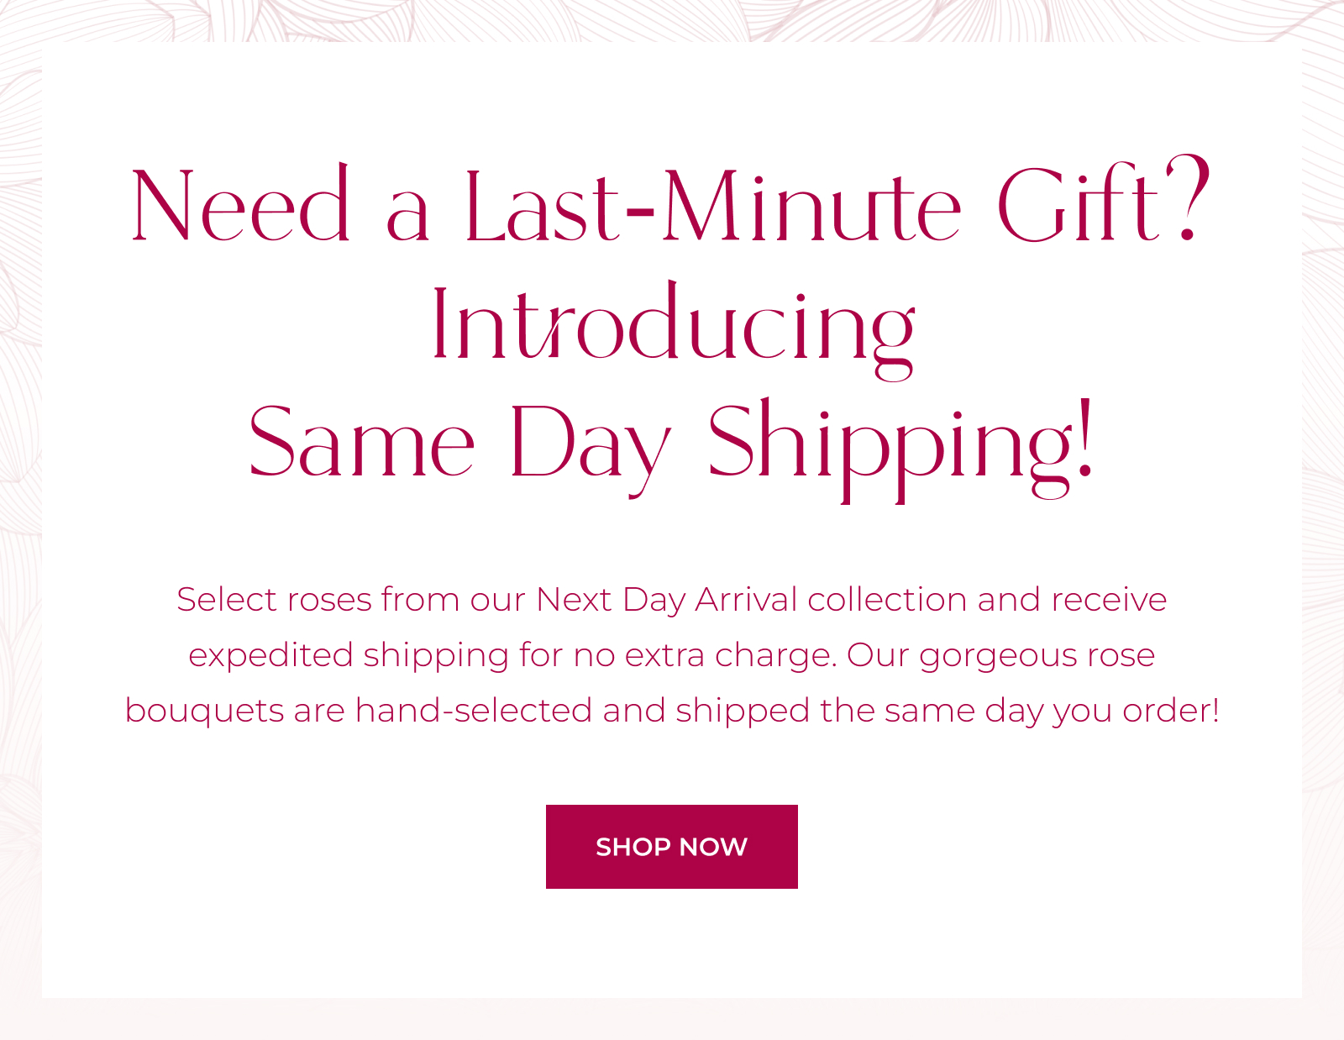The height and width of the screenshot is (1040, 1344).
Task: Click the 'Same Day Shipping!' heading
Action: click(672, 447)
